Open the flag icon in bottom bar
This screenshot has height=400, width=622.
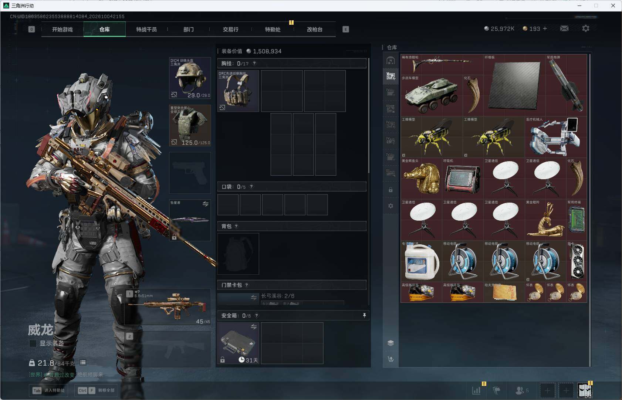tap(497, 390)
